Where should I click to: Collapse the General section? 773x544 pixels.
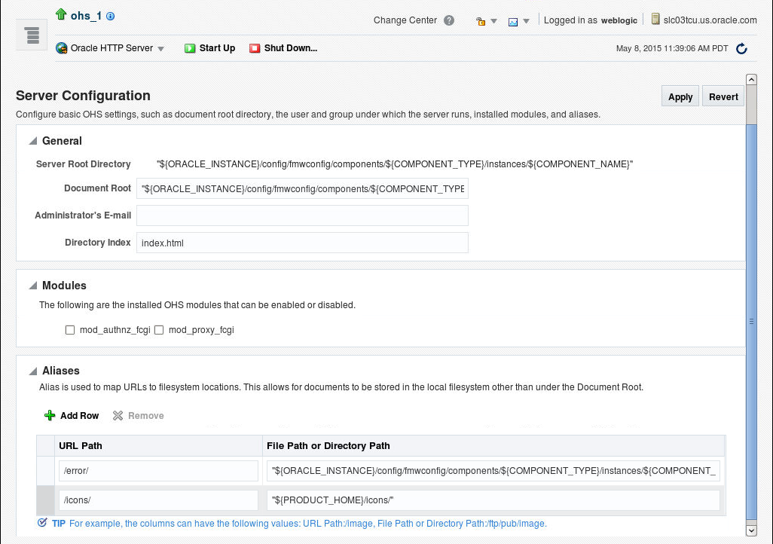pos(33,141)
